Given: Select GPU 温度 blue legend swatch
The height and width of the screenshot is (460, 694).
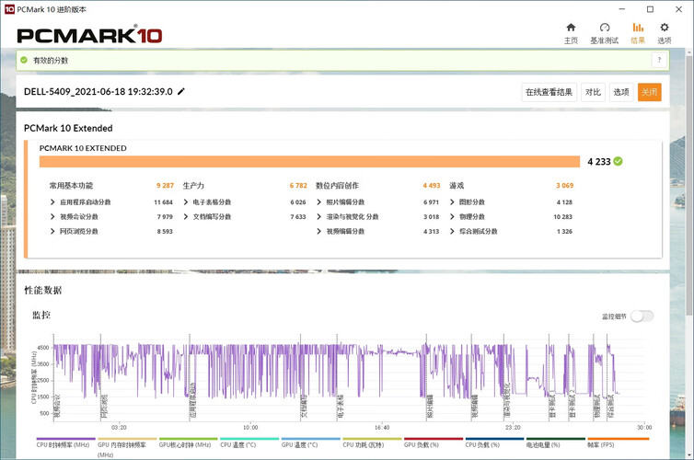Looking at the screenshot, I should 311,439.
